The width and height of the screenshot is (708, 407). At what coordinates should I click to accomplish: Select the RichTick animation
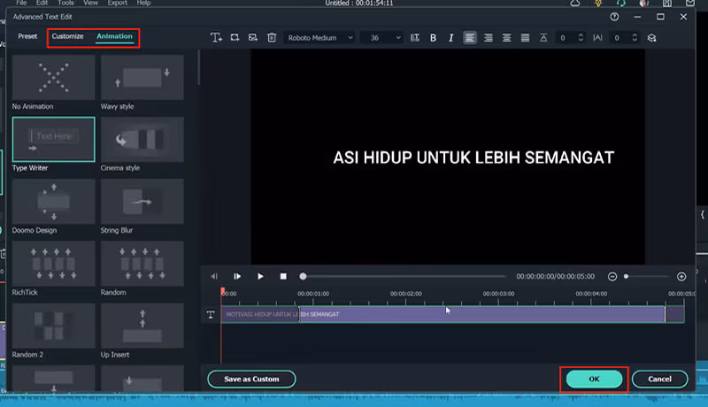pos(53,264)
